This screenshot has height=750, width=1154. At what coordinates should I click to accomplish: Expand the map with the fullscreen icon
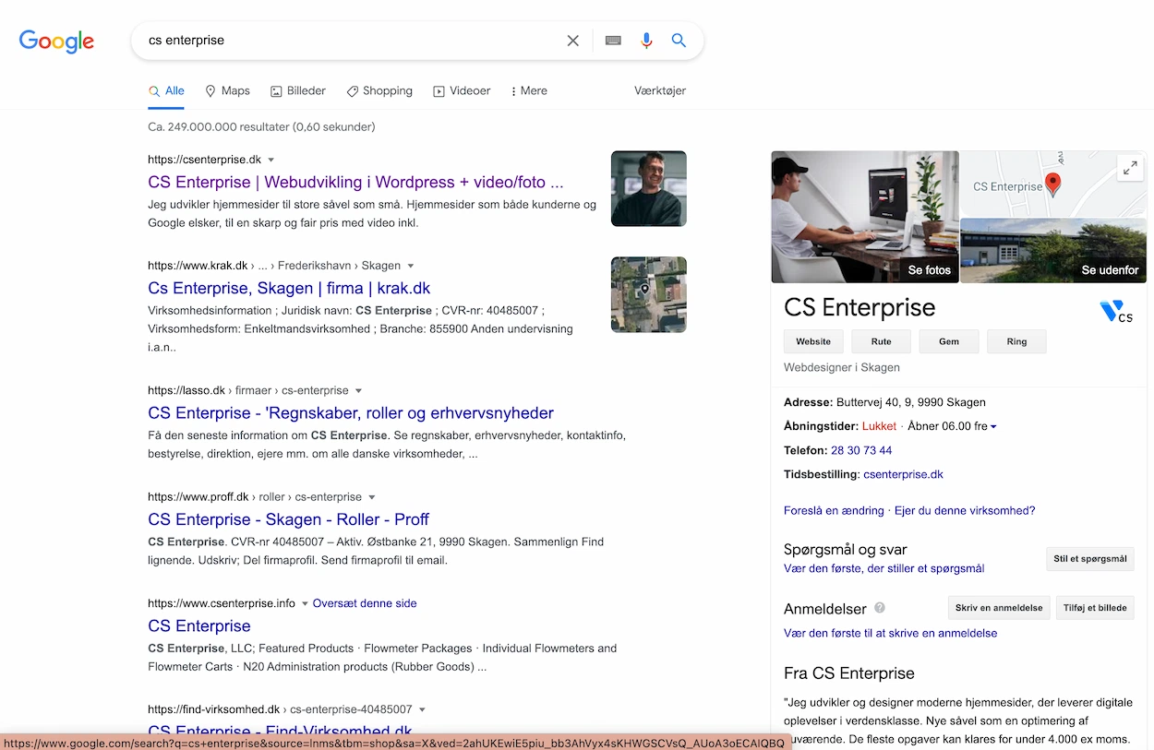click(1130, 168)
